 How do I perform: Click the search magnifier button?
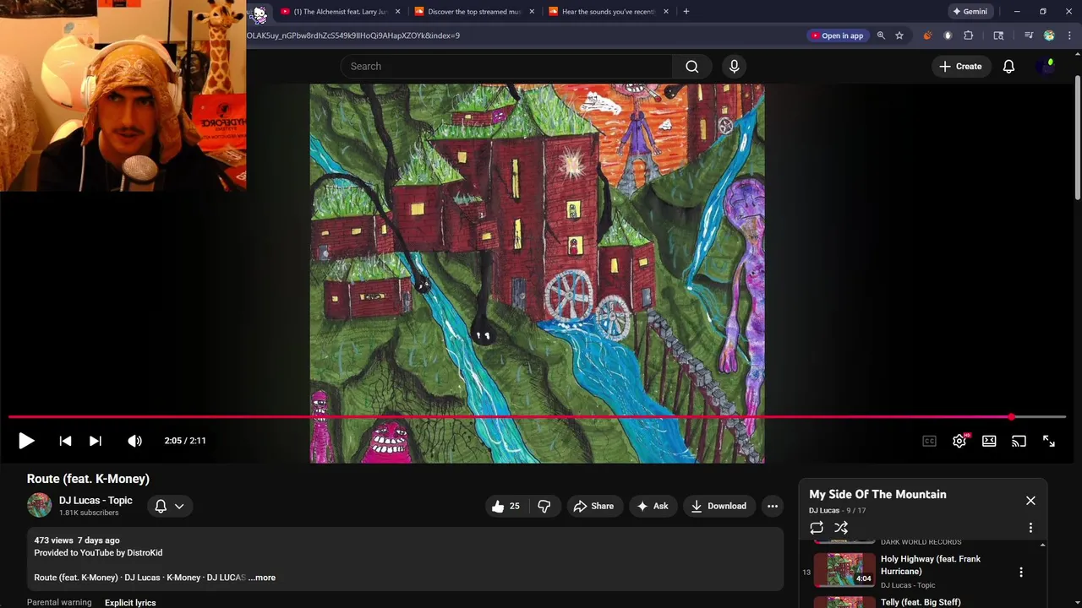[x=692, y=67]
